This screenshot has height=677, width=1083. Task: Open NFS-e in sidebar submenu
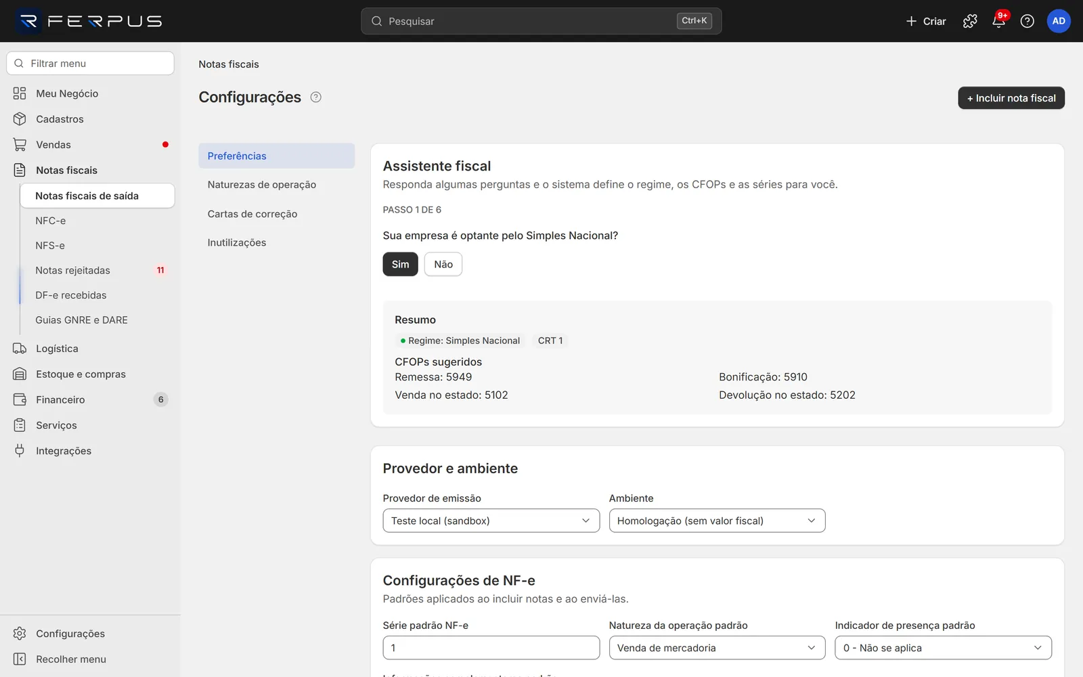[x=97, y=246]
